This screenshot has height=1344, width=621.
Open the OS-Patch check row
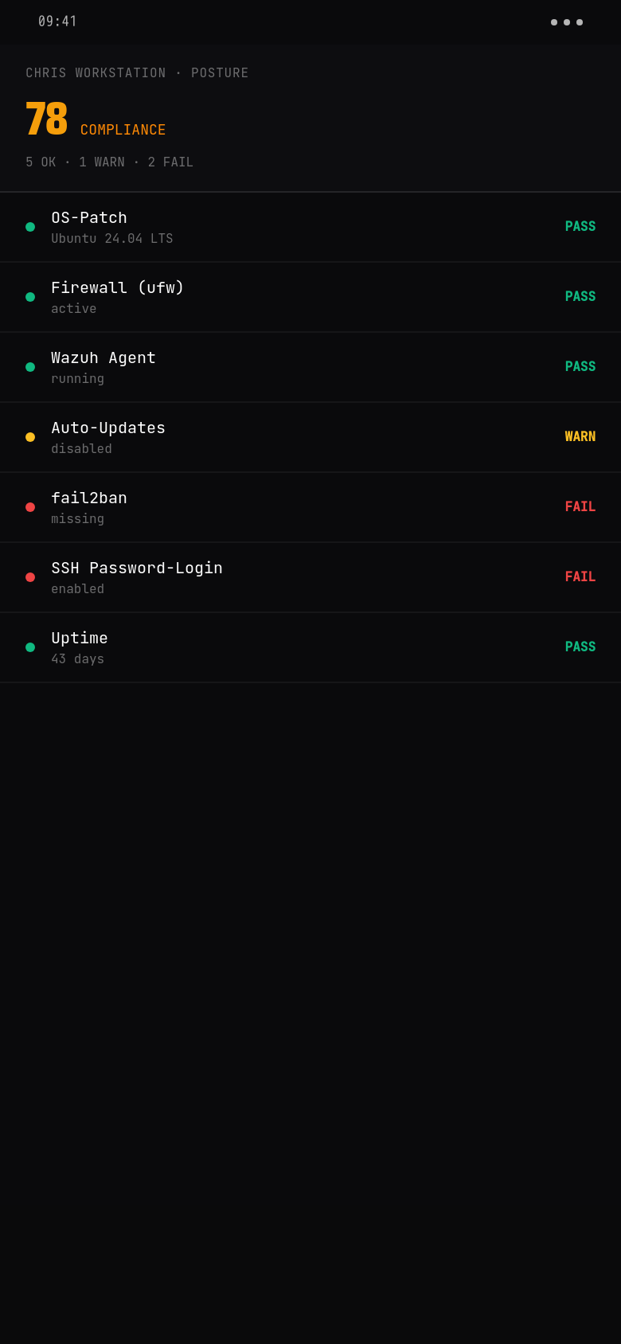coord(310,228)
